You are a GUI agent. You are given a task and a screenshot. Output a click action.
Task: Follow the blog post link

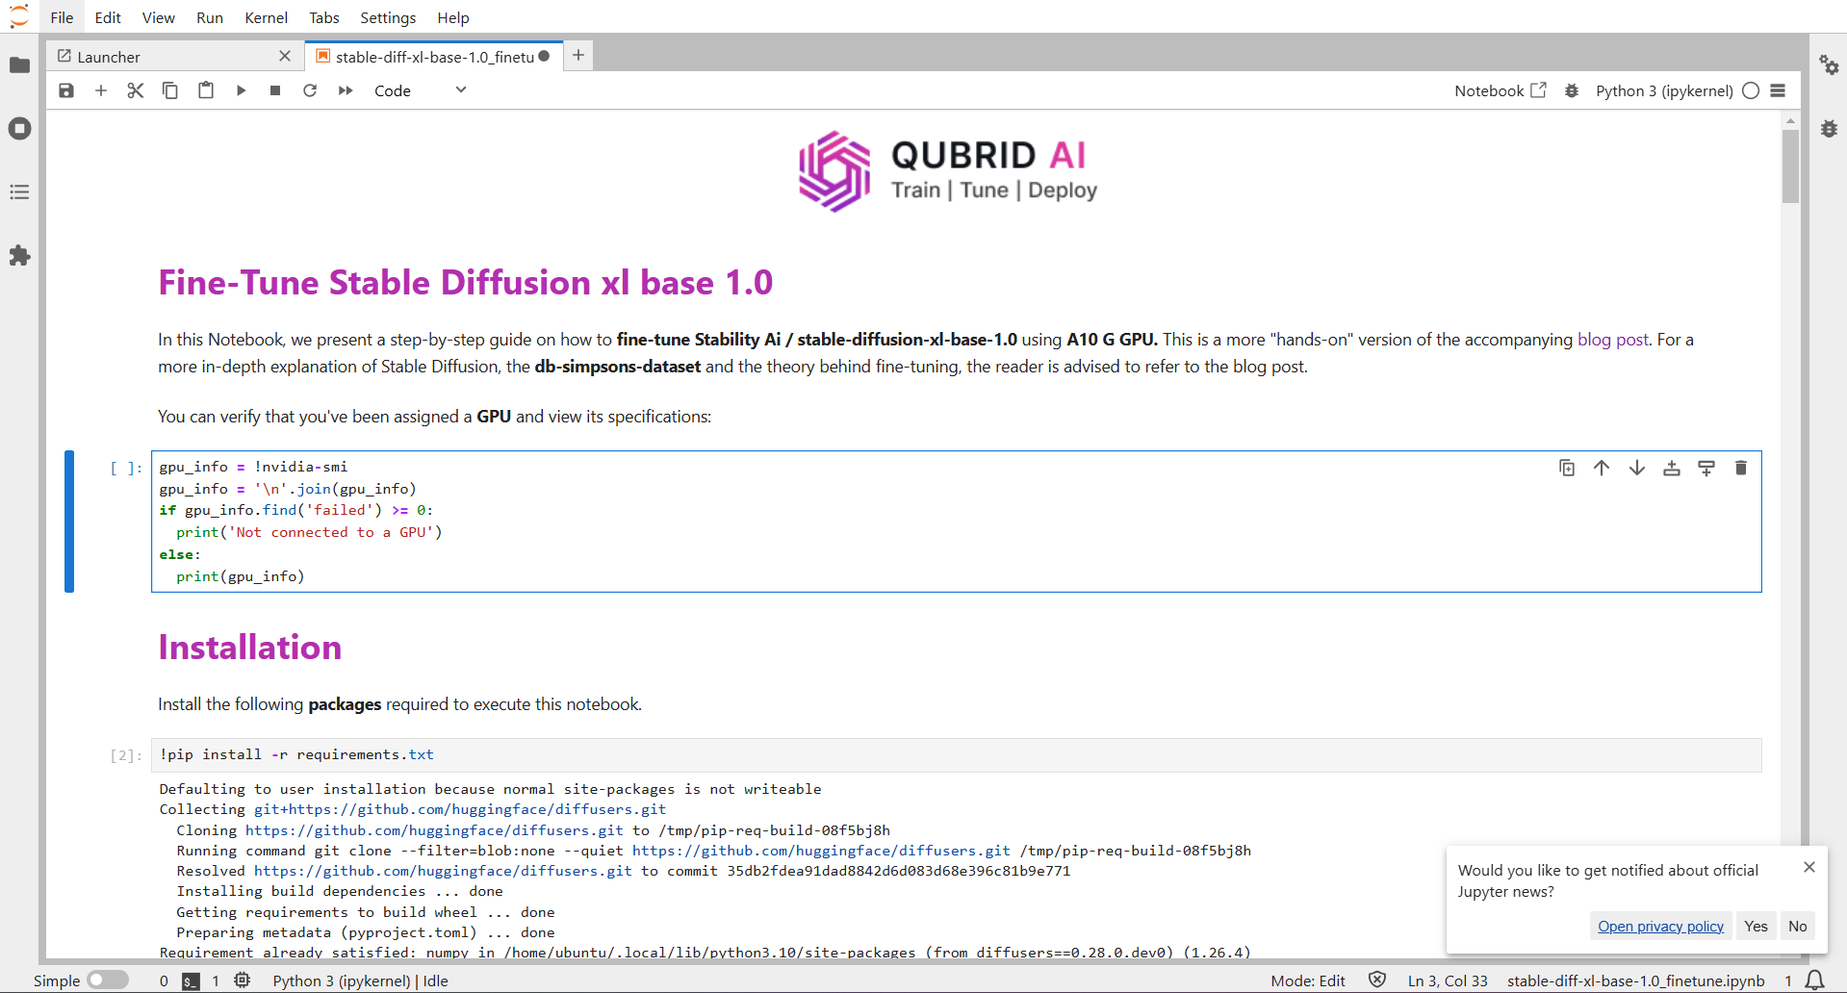click(1613, 340)
